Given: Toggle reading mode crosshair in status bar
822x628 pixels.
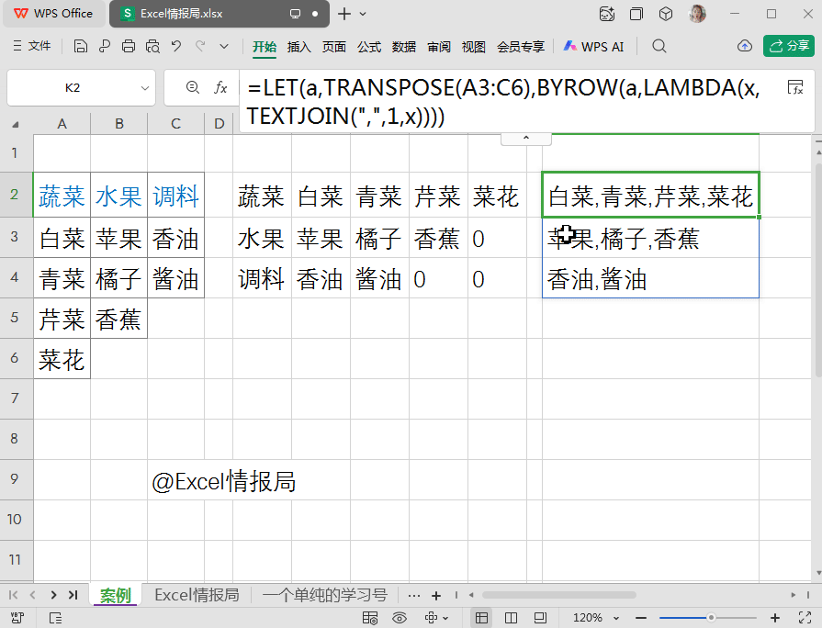Looking at the screenshot, I should (431, 618).
